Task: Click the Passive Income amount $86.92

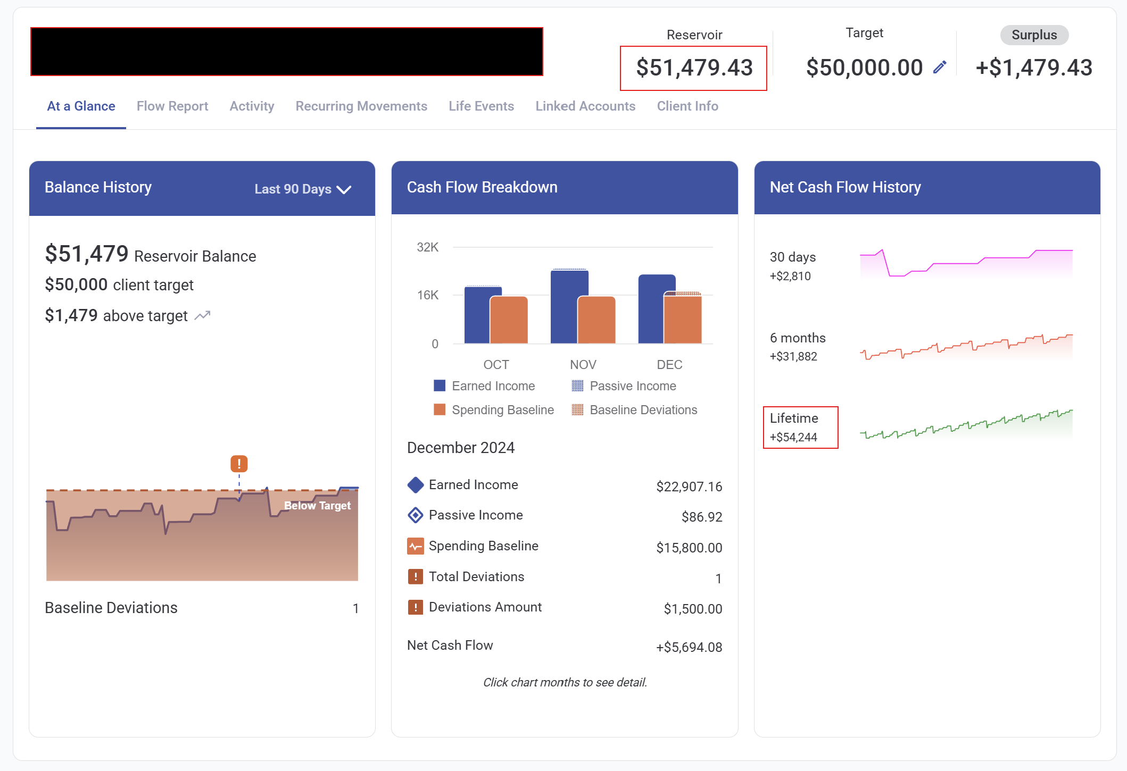Action: coord(702,517)
